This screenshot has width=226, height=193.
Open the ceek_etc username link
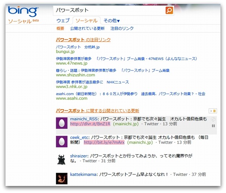coord(79,138)
